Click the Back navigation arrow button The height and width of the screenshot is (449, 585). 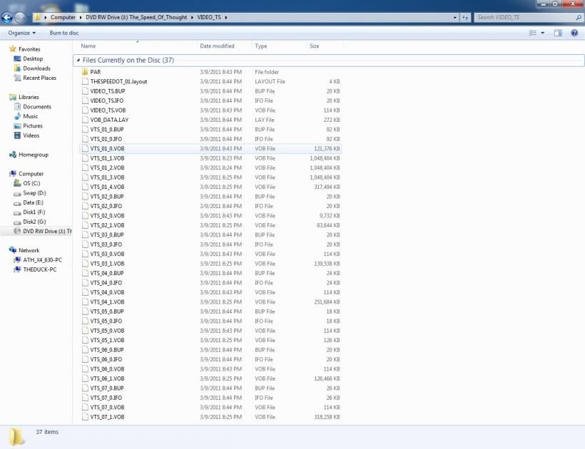[x=8, y=17]
